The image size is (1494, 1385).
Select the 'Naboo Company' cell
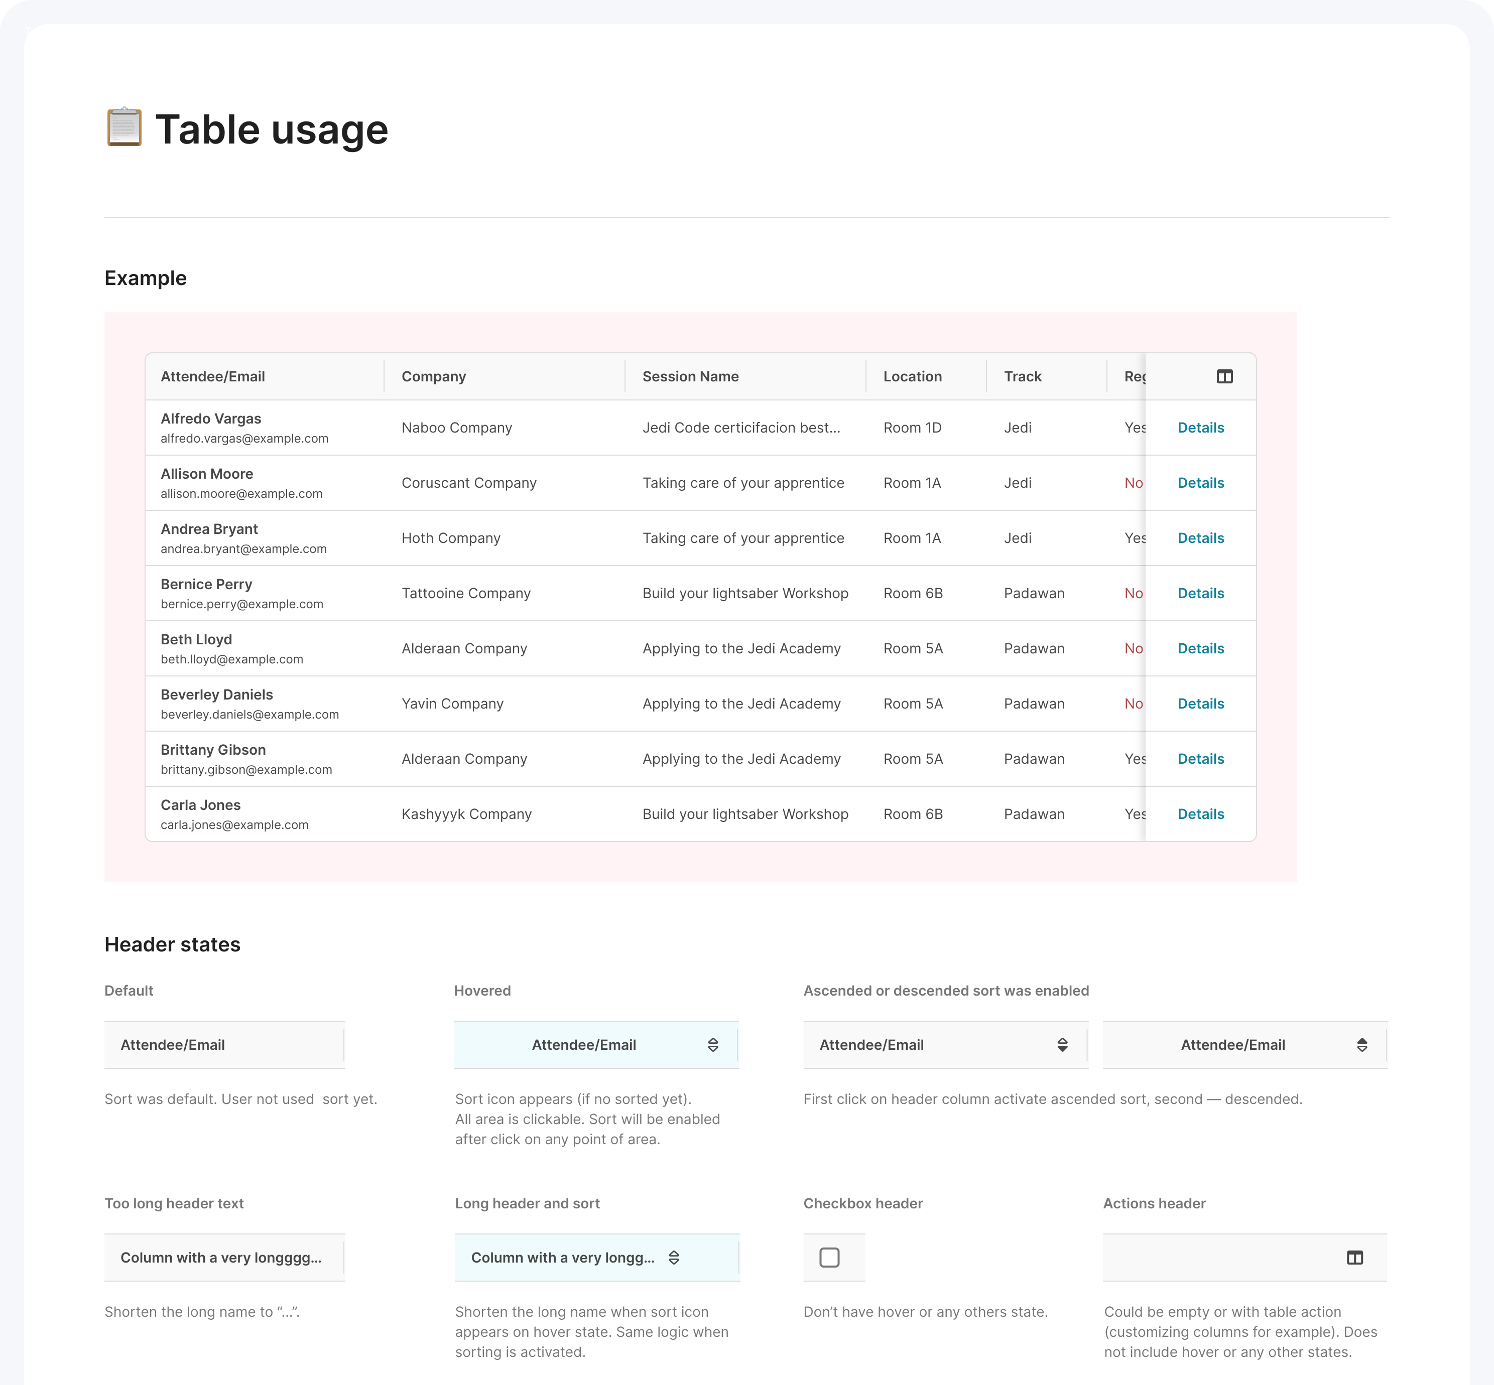tap(456, 428)
